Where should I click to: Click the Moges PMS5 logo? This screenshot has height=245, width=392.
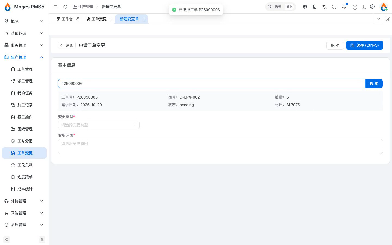tap(24, 7)
